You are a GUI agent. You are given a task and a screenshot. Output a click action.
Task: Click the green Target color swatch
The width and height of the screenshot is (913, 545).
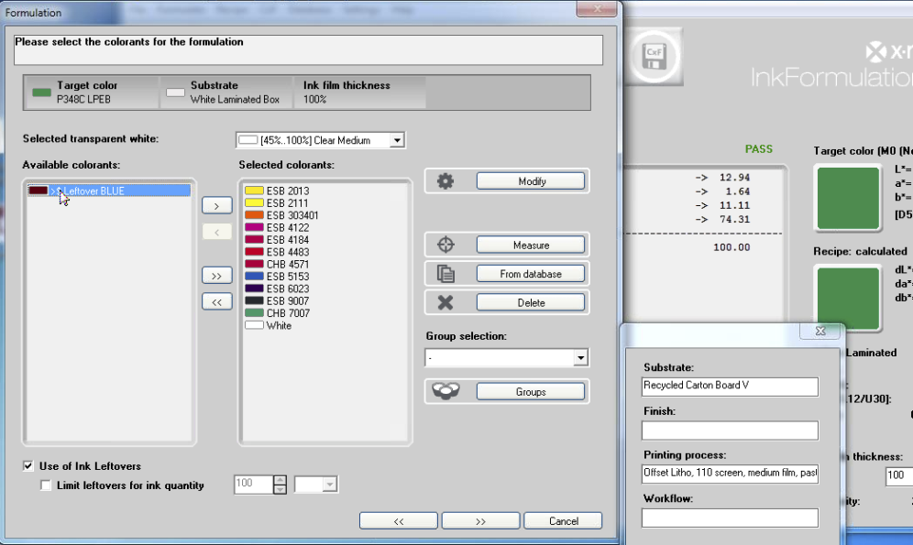click(x=847, y=199)
